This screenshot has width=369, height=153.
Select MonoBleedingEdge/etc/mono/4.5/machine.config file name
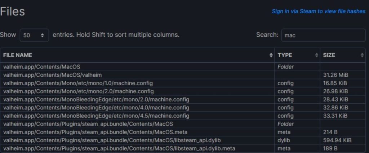[96, 116]
